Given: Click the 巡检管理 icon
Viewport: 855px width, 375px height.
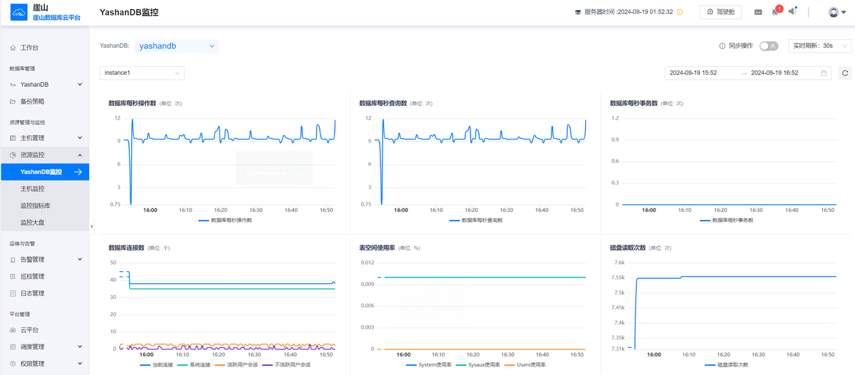Looking at the screenshot, I should point(13,276).
